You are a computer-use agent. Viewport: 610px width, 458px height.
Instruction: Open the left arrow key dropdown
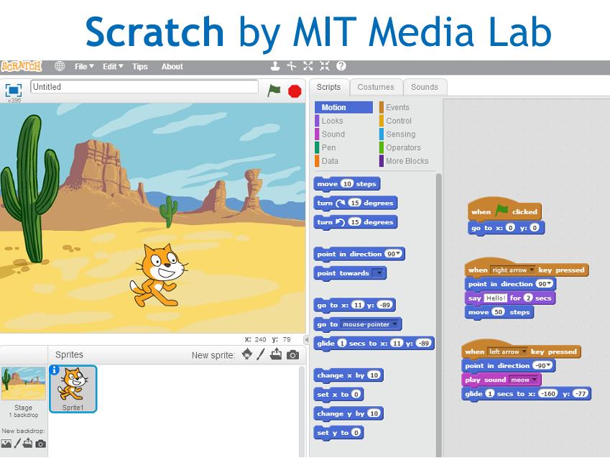point(524,352)
